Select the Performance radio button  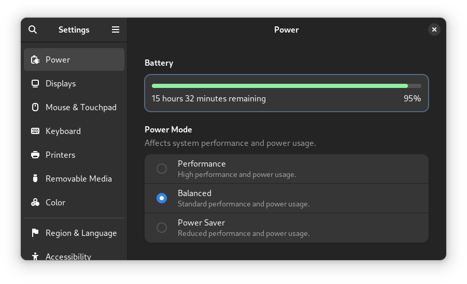click(x=162, y=169)
